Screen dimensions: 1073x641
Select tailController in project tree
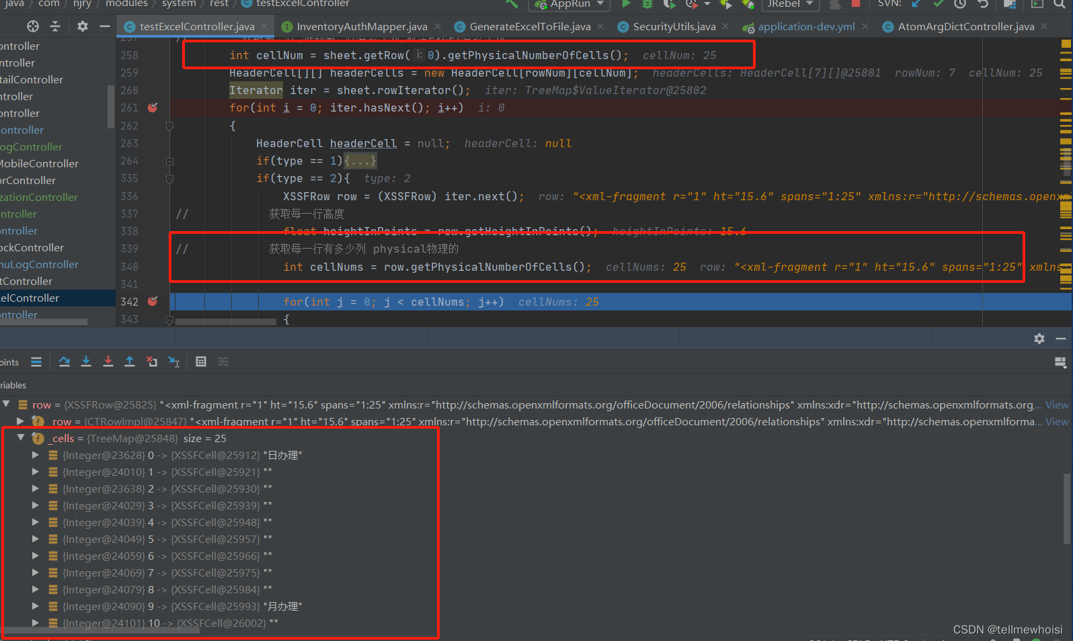[32, 79]
